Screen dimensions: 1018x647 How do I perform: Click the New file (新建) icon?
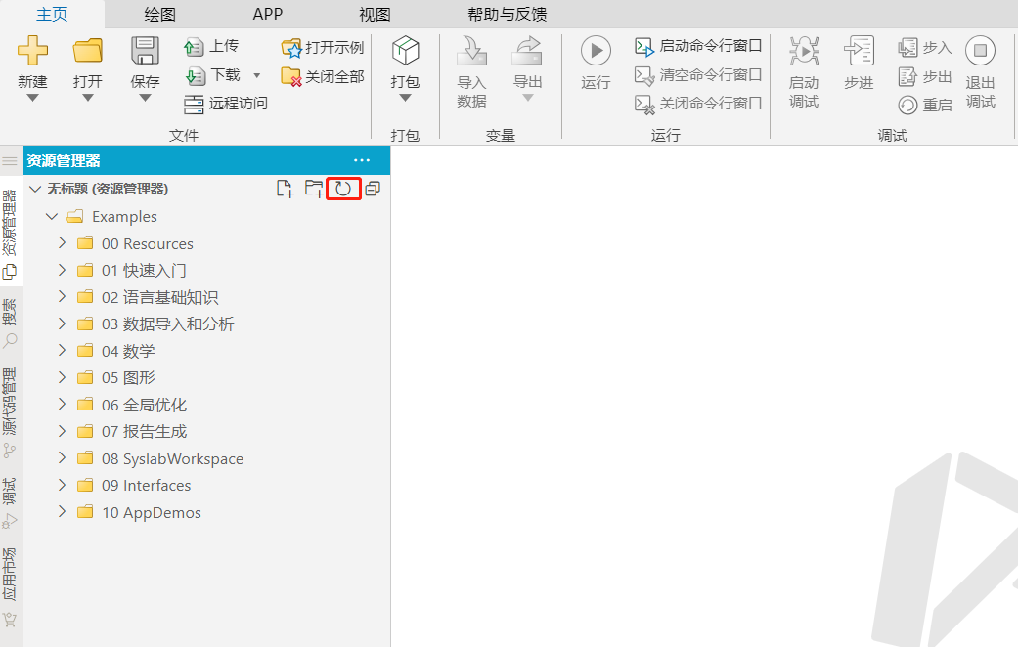[x=32, y=51]
